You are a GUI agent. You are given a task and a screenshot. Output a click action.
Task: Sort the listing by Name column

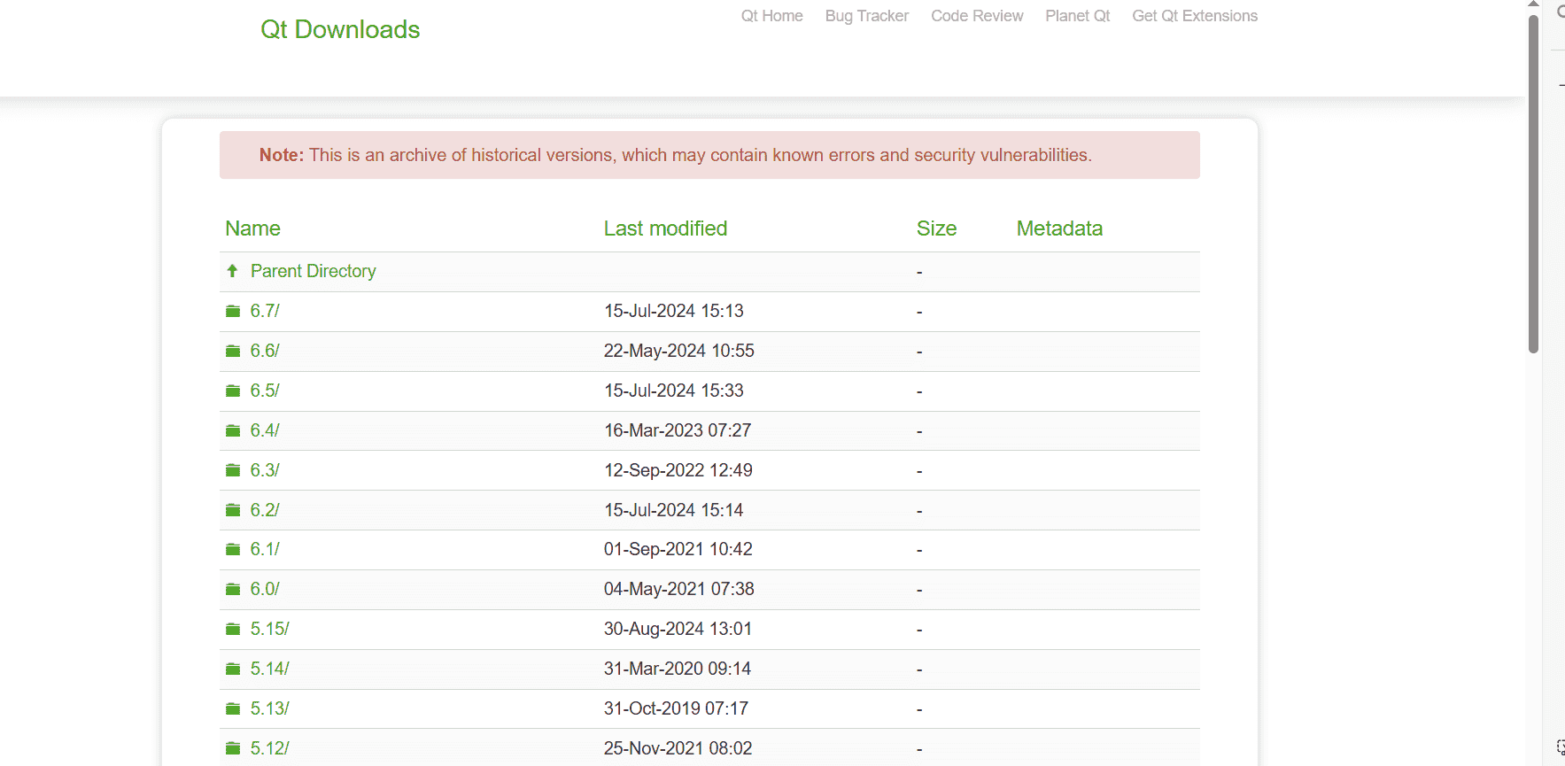(252, 228)
